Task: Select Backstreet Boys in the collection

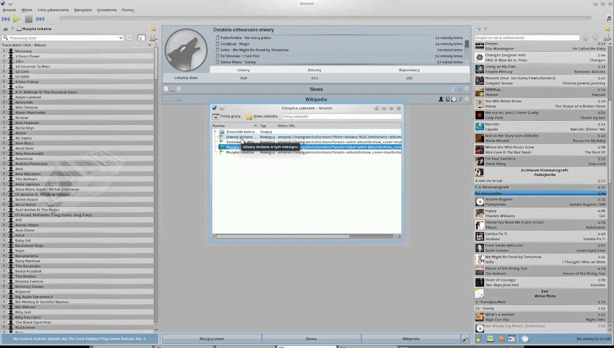Action: [x=29, y=246]
